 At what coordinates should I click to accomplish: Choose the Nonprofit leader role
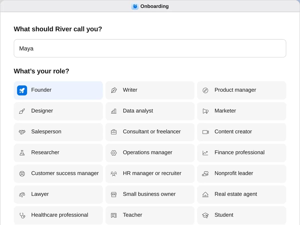click(x=242, y=173)
